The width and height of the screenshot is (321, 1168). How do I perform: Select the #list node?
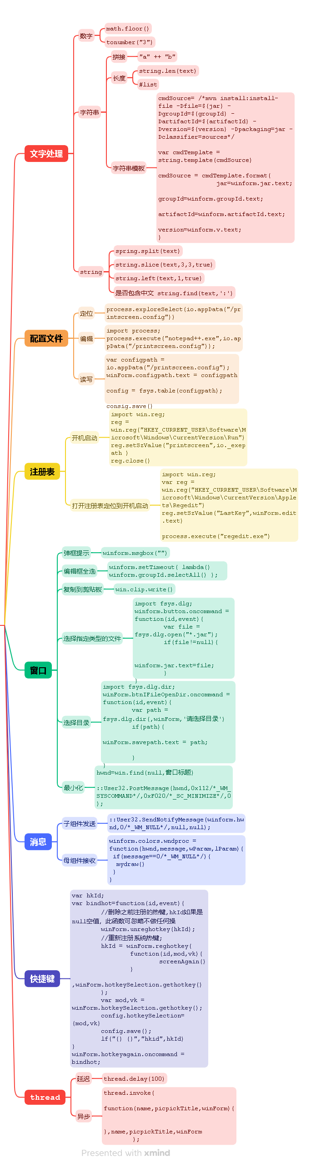(148, 85)
